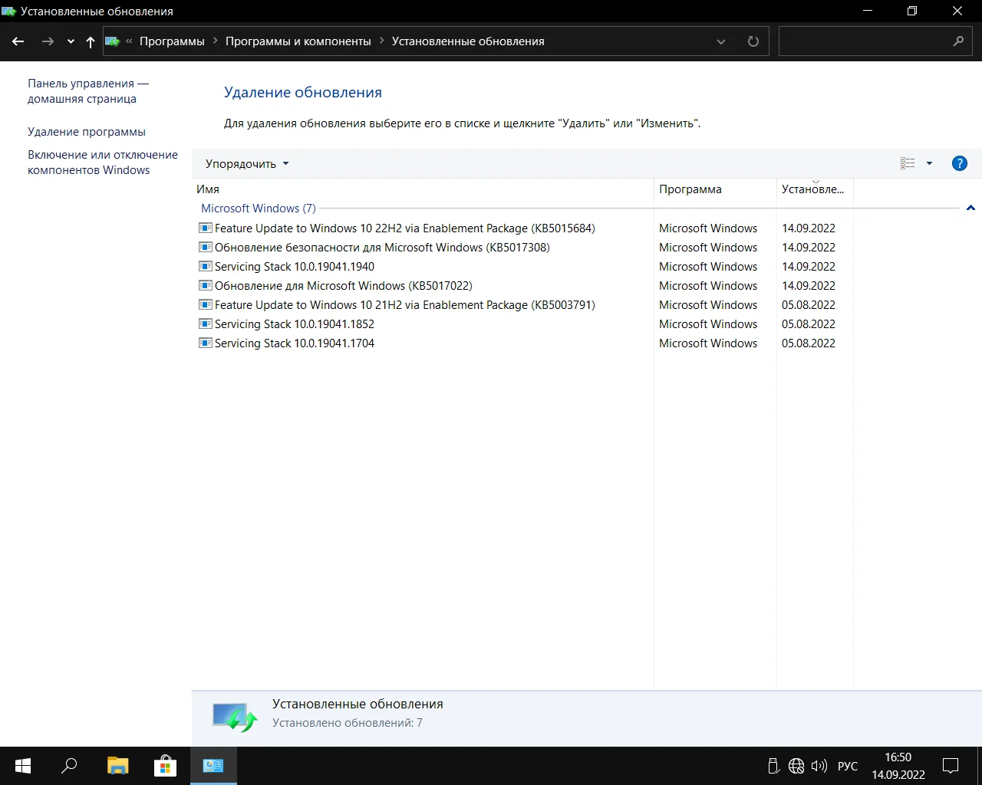Open taskbar search
Screen dimensions: 982x785
point(69,765)
